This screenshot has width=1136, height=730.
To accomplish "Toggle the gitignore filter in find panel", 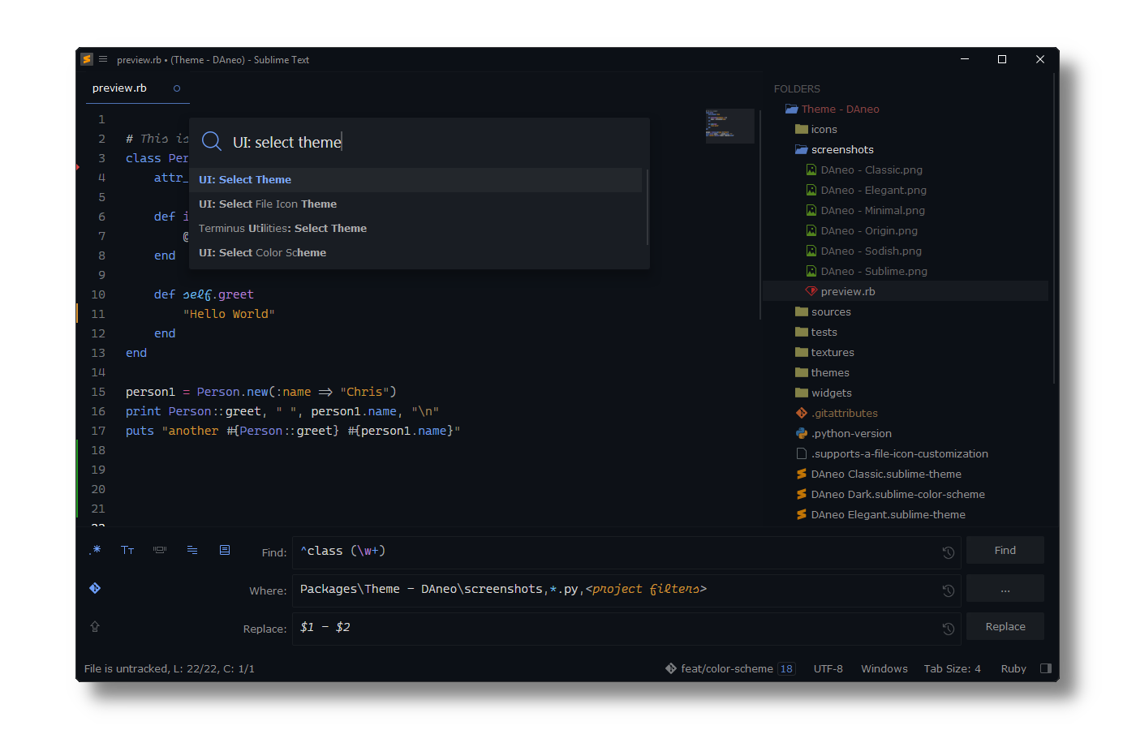I will pos(95,588).
